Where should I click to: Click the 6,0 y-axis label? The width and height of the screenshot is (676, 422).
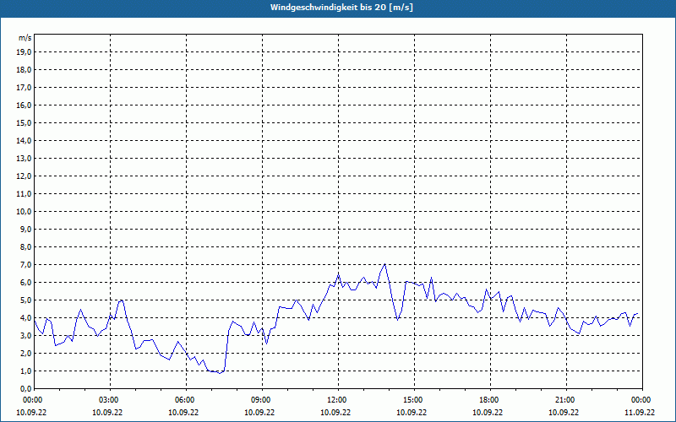[x=26, y=283]
